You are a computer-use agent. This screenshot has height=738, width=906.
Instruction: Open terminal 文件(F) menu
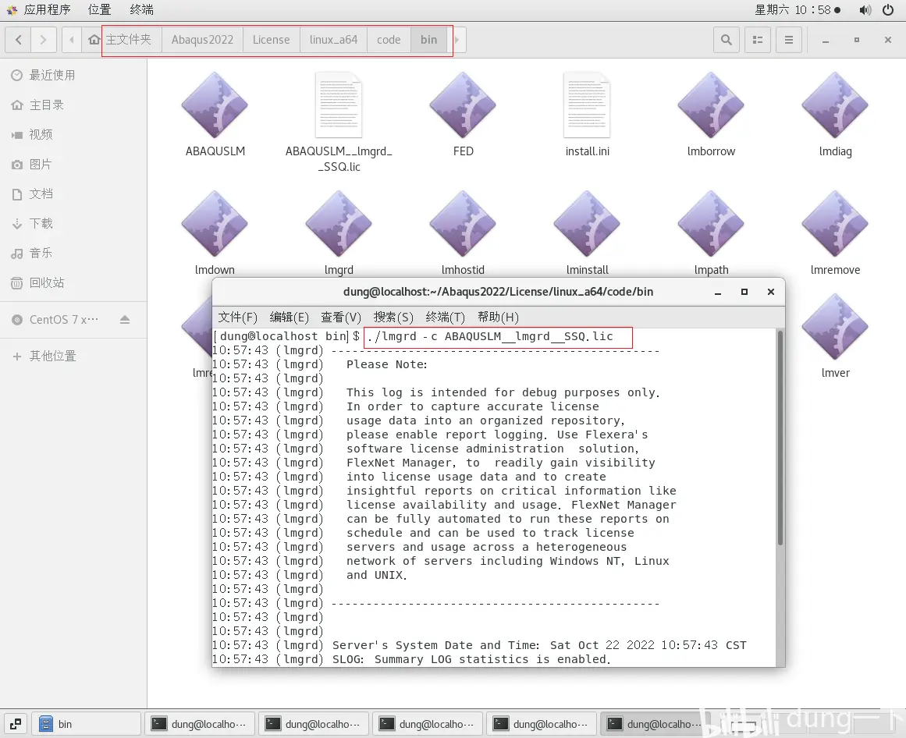click(x=237, y=317)
